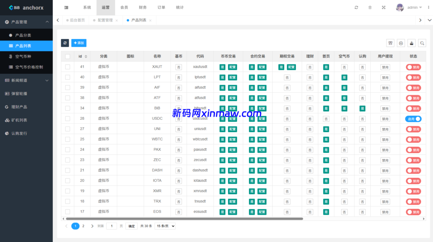This screenshot has height=242, width=433.
Task: Open the admin user dropdown
Action: [414, 8]
